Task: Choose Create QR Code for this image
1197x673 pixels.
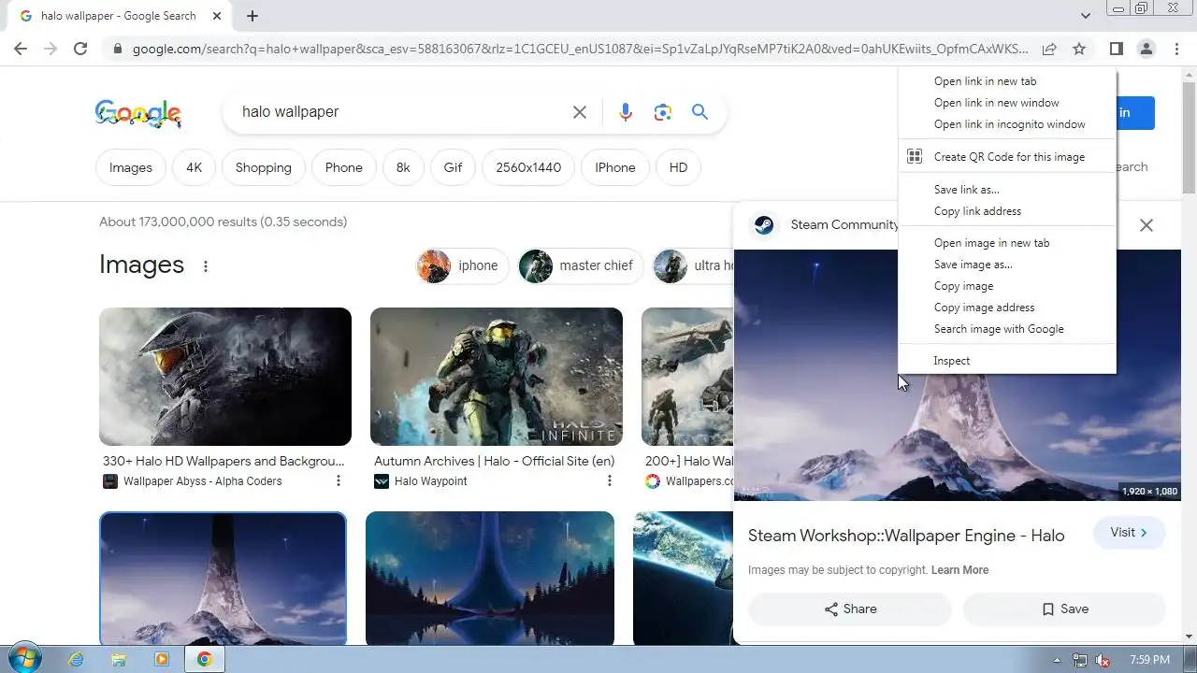Action: tap(1007, 157)
